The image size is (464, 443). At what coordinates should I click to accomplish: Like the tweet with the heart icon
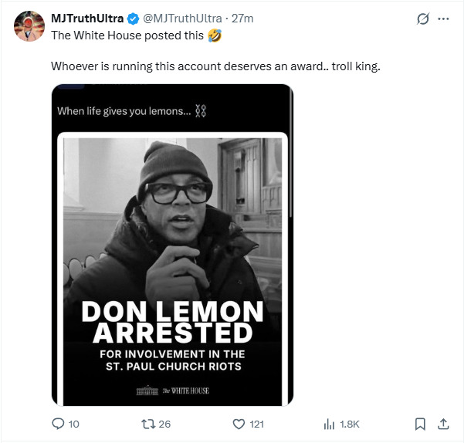click(x=239, y=424)
